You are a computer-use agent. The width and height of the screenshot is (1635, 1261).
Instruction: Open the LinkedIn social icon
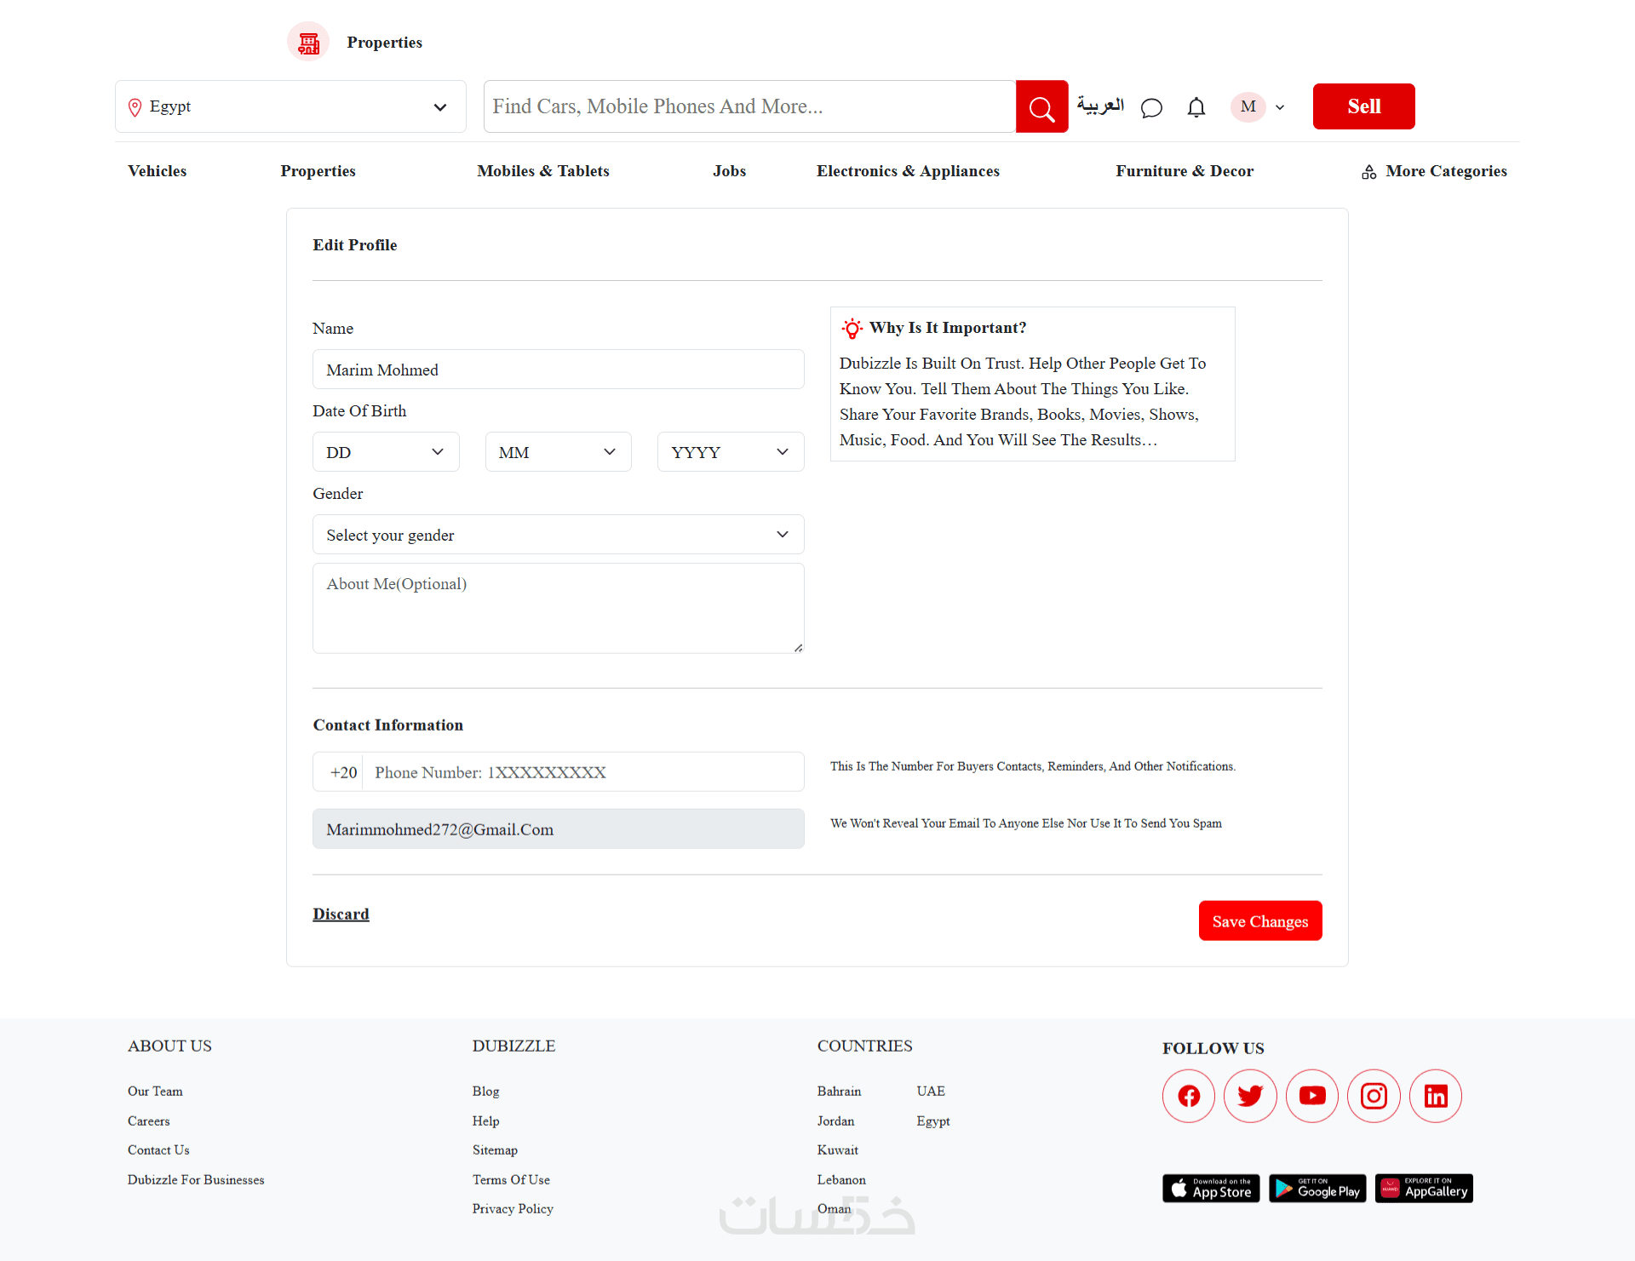pyautogui.click(x=1436, y=1096)
